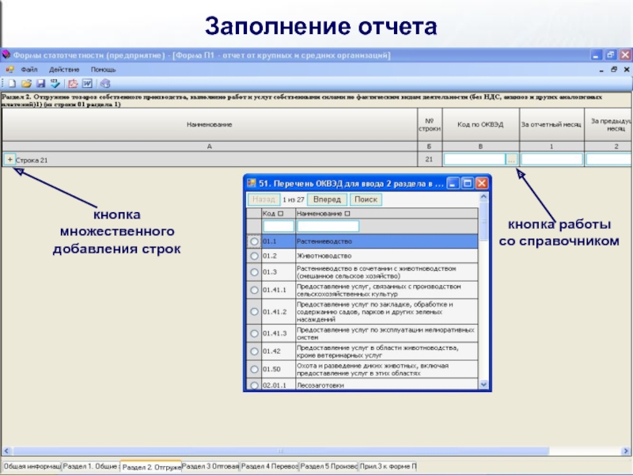Select radio button for code 01.42
Image resolution: width=633 pixels, height=475 pixels.
[254, 351]
